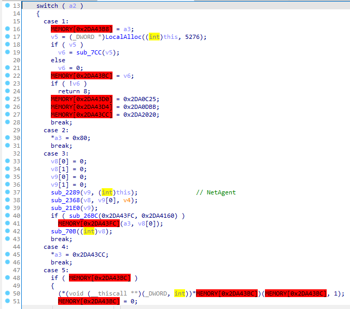Click line number 44 in gutter
This screenshot has height=309, width=350.
[17, 247]
